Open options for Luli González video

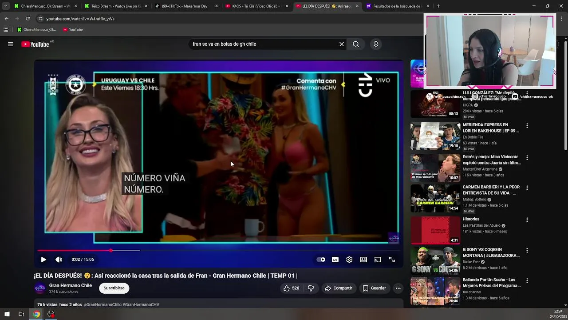[x=527, y=93]
